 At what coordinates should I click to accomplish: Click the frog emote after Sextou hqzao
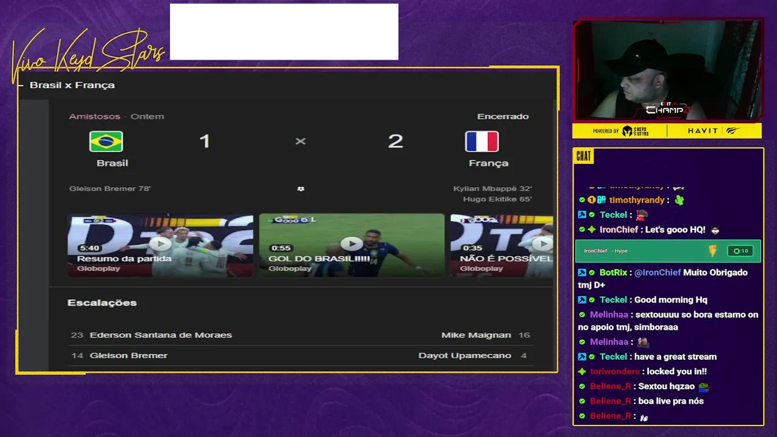704,387
